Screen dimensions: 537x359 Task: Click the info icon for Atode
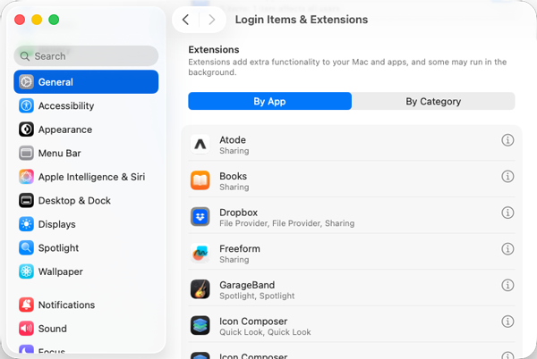click(507, 140)
